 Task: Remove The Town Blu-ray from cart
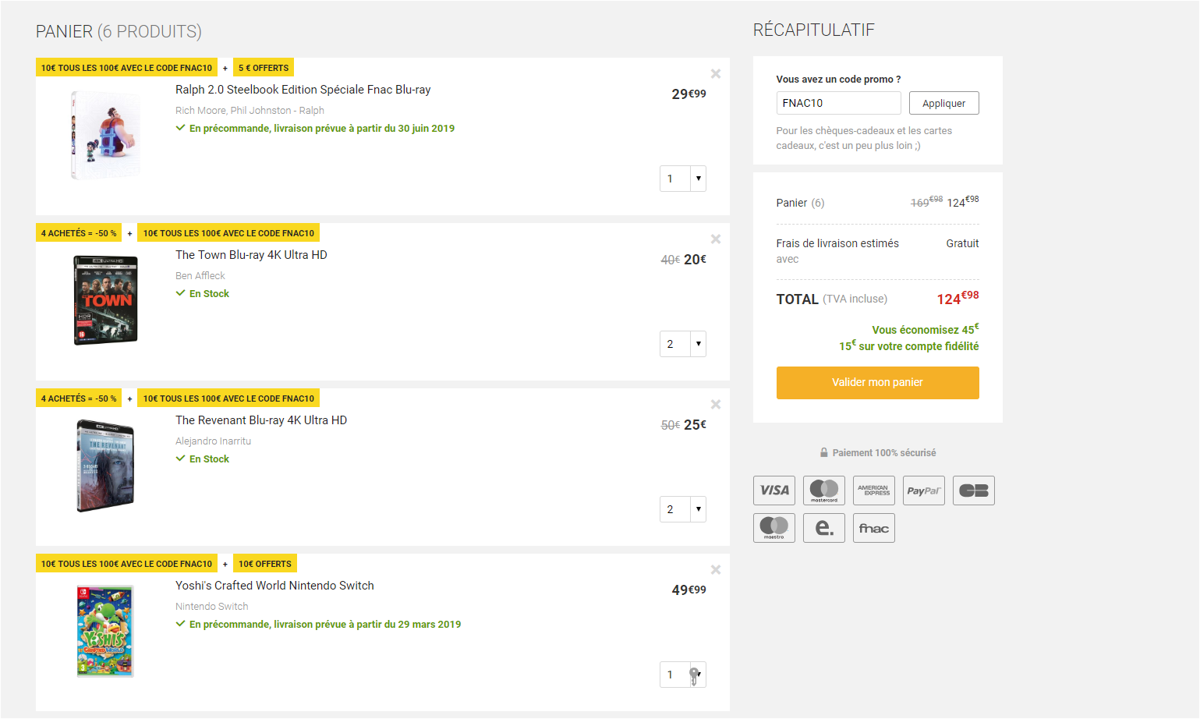715,239
